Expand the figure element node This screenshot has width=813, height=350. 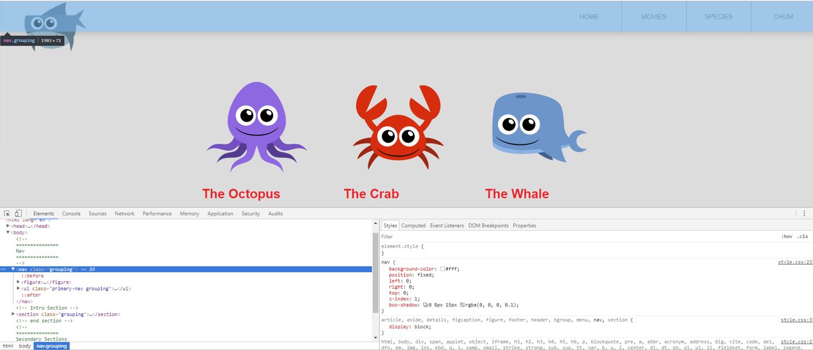[19, 282]
